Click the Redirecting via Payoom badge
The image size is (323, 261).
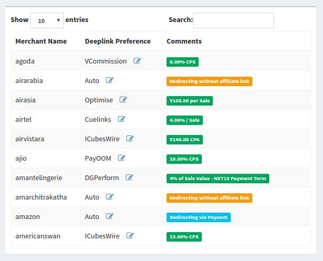point(199,217)
